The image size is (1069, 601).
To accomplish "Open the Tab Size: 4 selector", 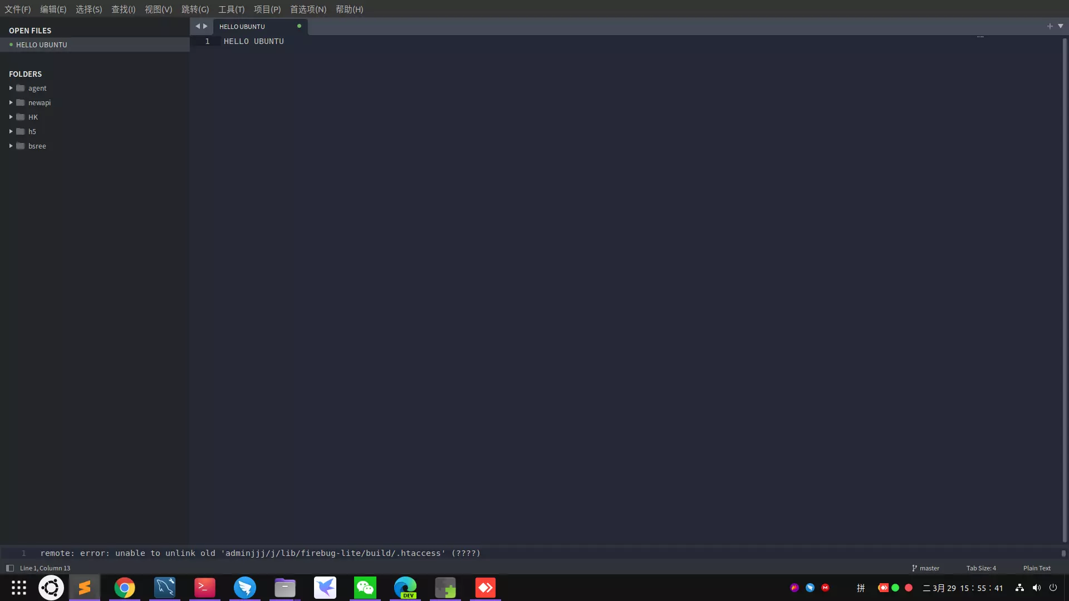I will (981, 568).
